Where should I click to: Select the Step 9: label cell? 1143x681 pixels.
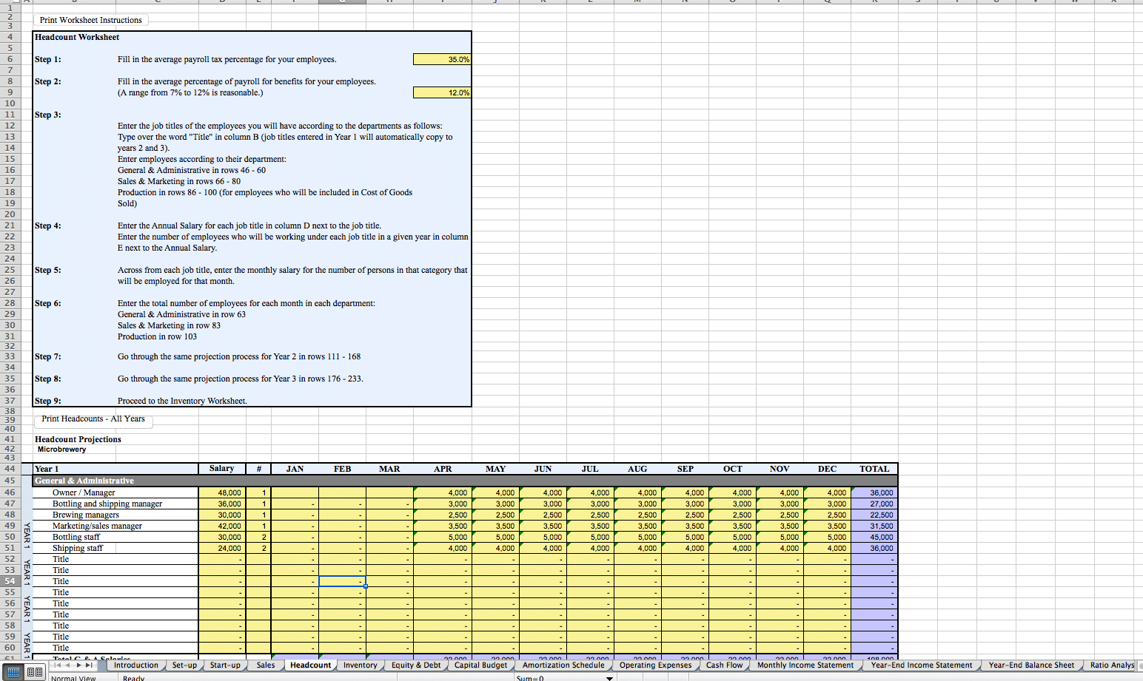click(48, 401)
